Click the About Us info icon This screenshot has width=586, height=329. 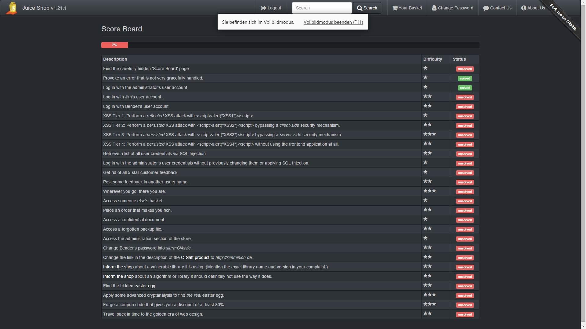524,8
